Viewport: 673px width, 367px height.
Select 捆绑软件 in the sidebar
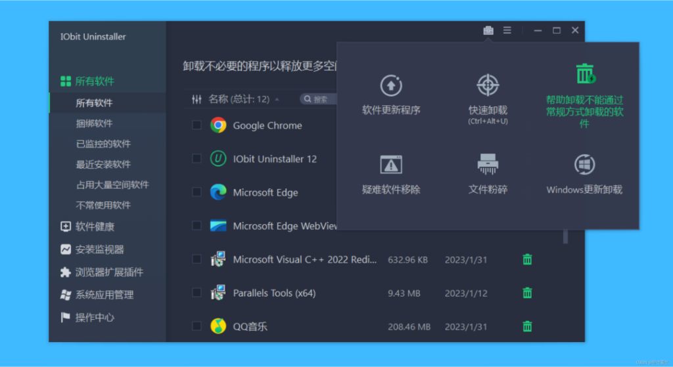click(94, 123)
